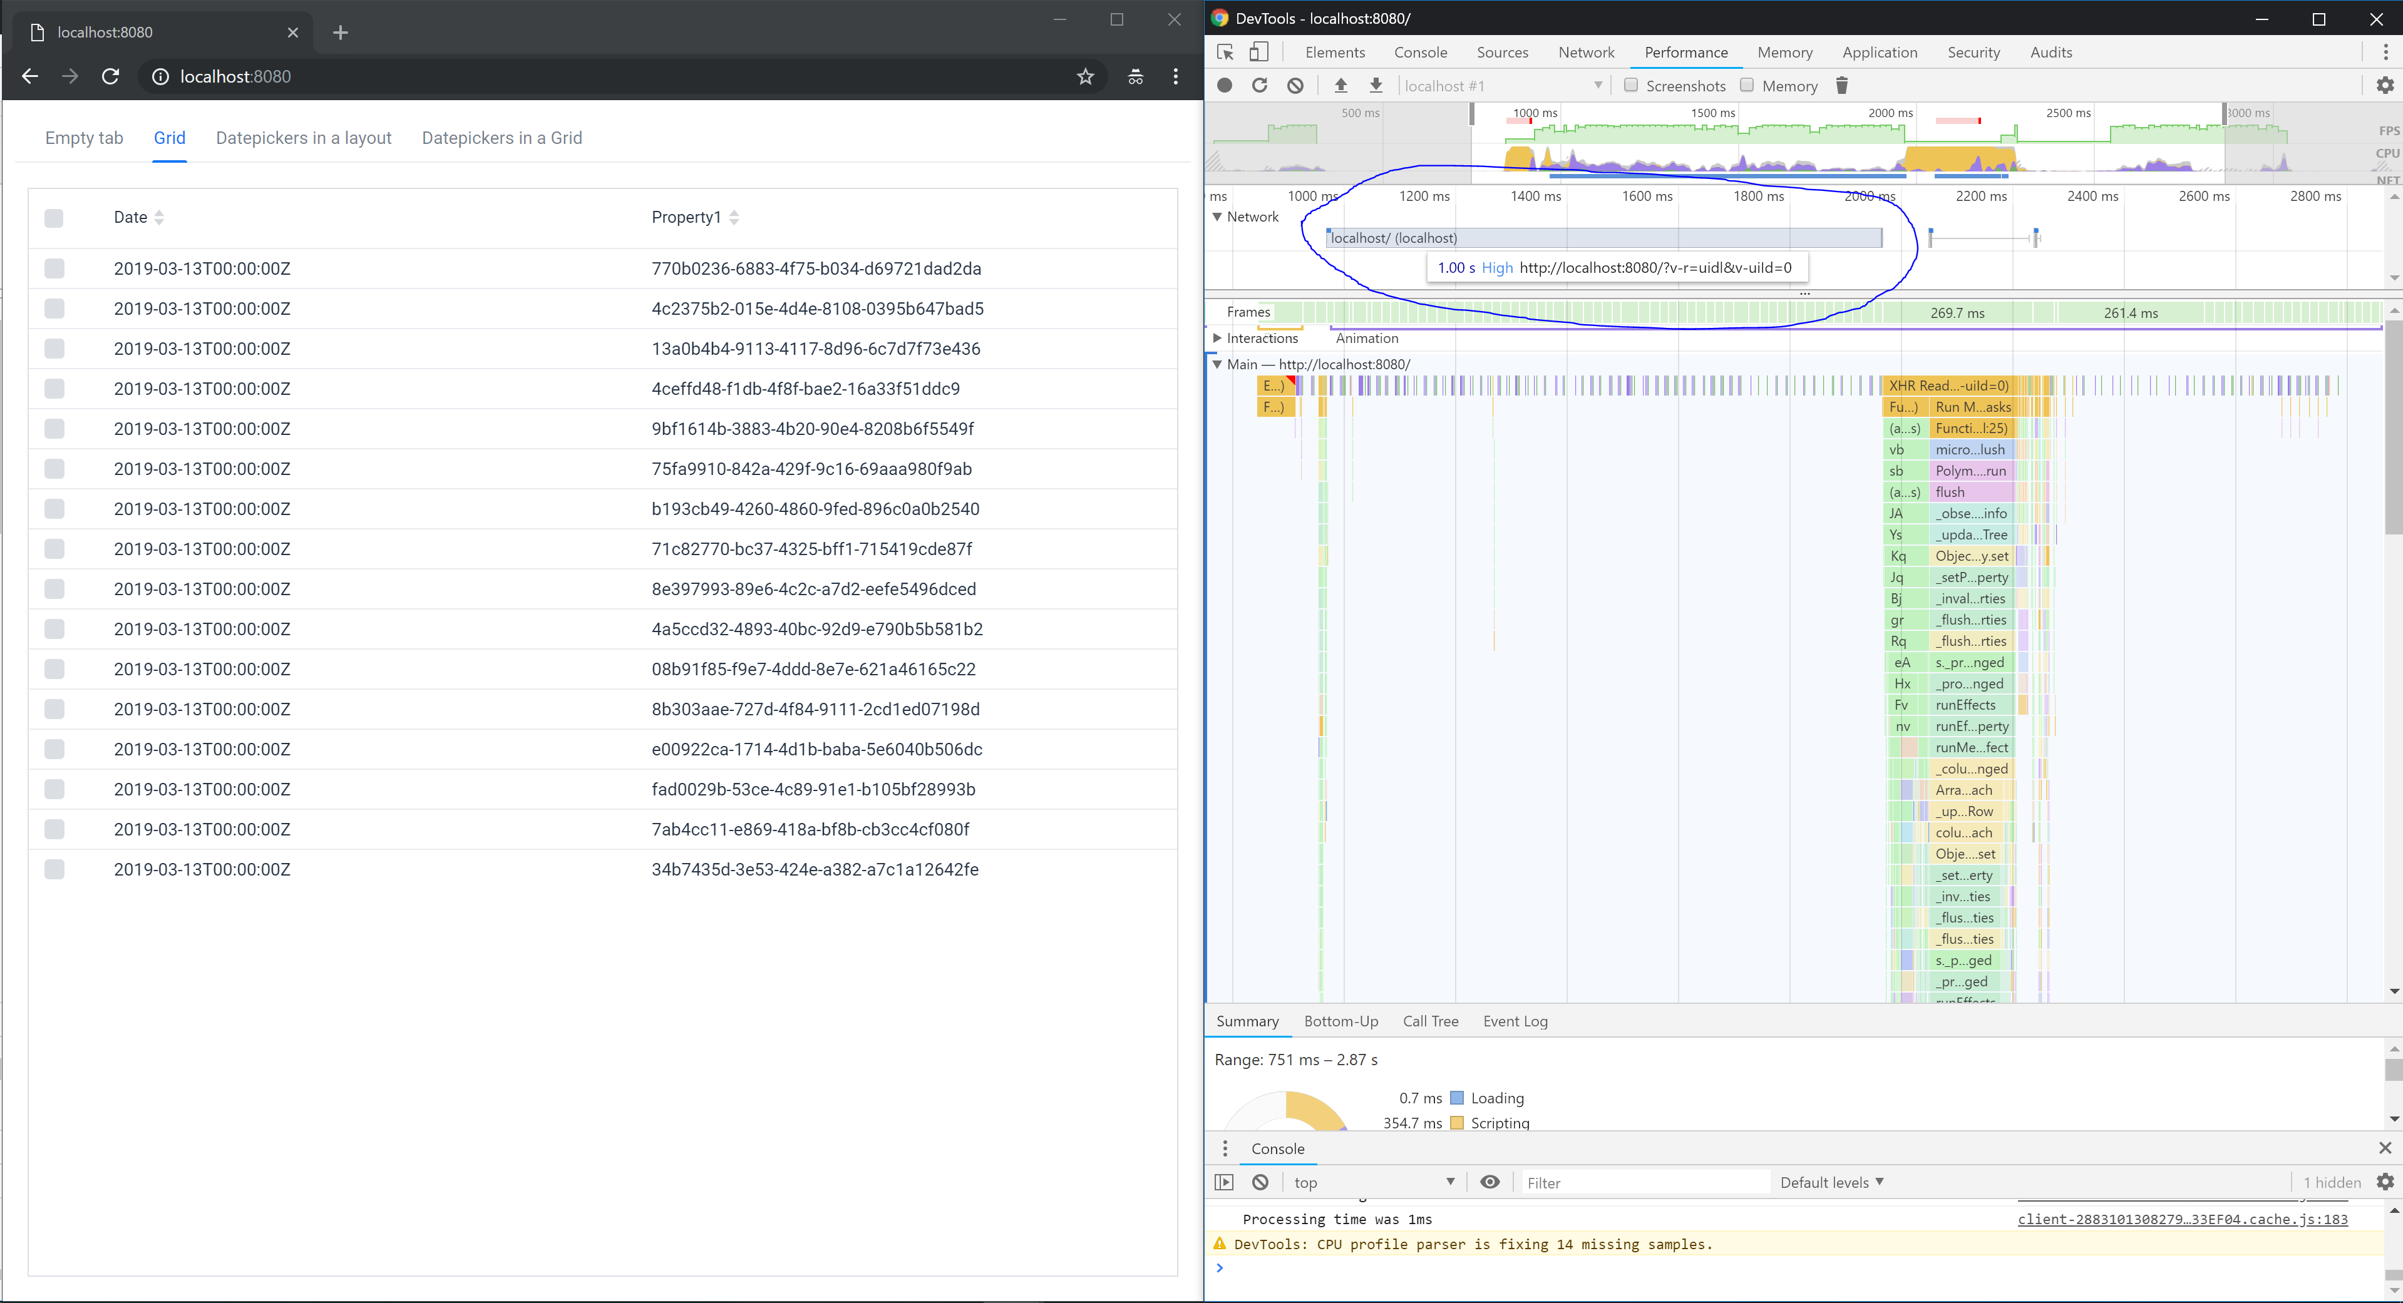Viewport: 2403px width, 1303px height.
Task: Save the current profile to disk
Action: click(x=1377, y=85)
